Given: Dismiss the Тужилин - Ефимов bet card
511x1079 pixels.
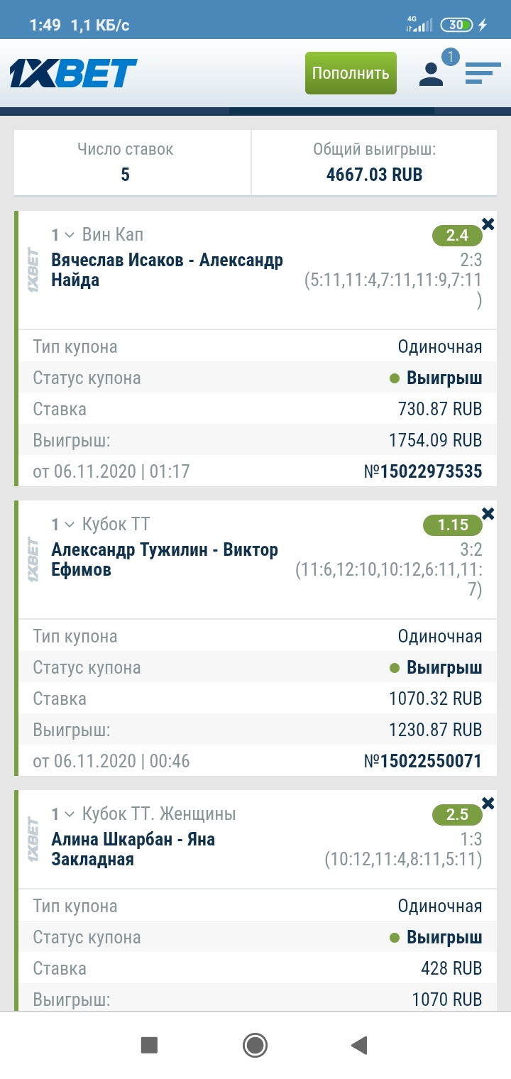Looking at the screenshot, I should 488,514.
